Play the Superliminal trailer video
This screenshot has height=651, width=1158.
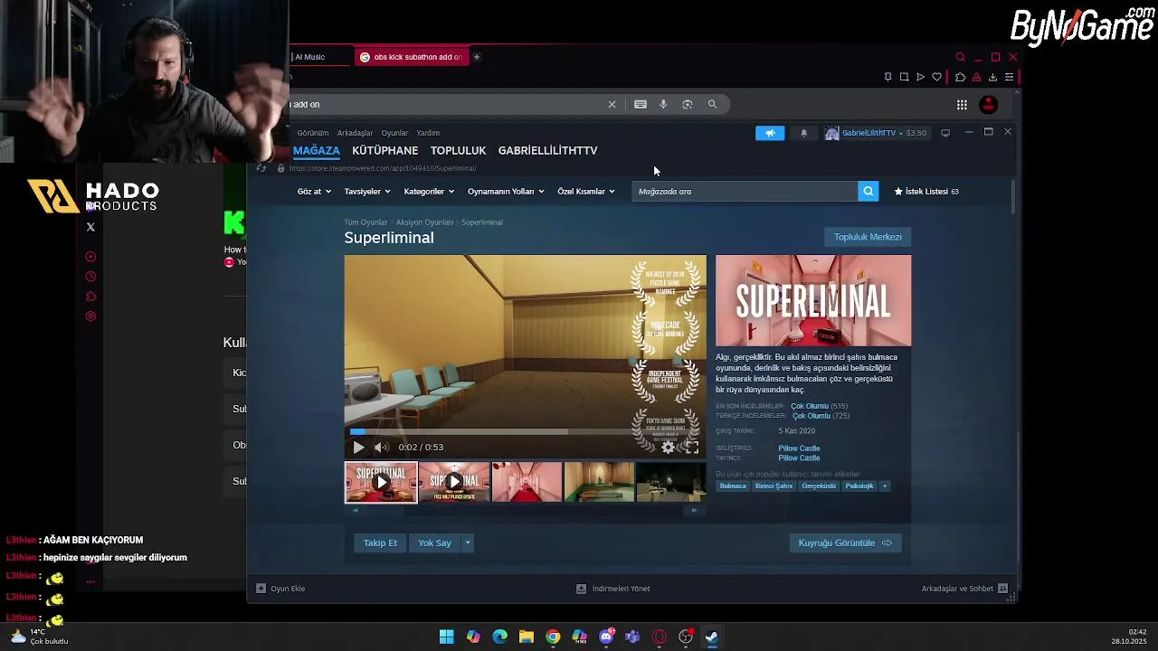pyautogui.click(x=358, y=447)
